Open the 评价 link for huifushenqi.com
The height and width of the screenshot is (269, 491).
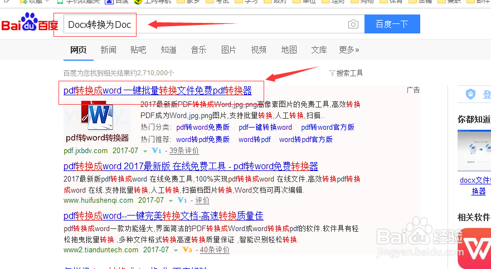click(x=202, y=200)
